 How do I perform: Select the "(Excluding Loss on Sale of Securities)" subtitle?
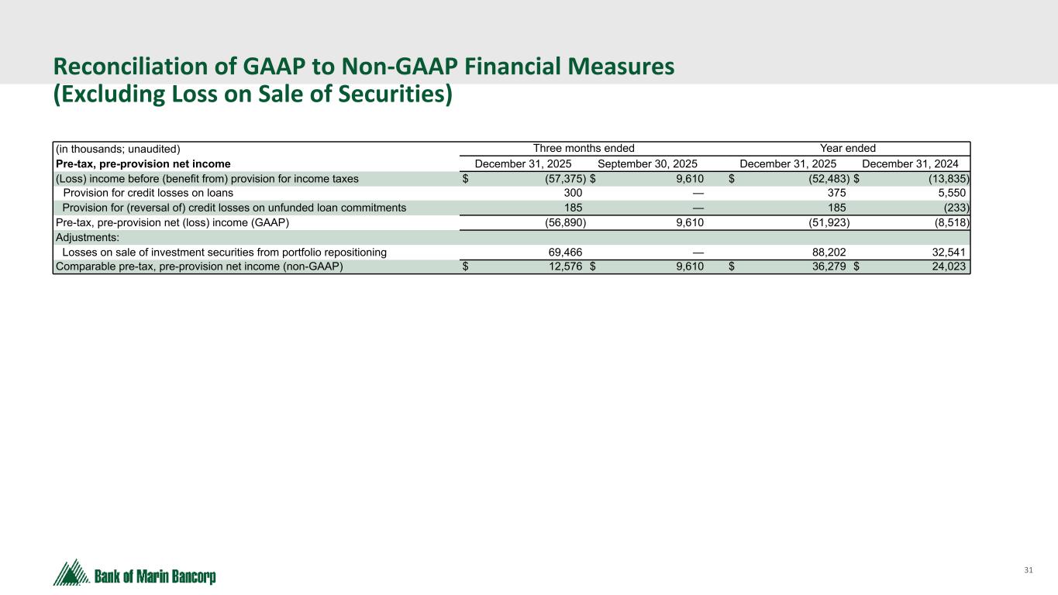click(253, 95)
